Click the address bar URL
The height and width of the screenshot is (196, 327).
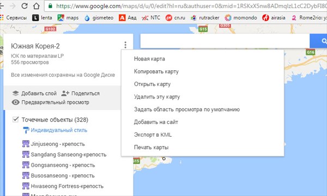[x=191, y=6]
